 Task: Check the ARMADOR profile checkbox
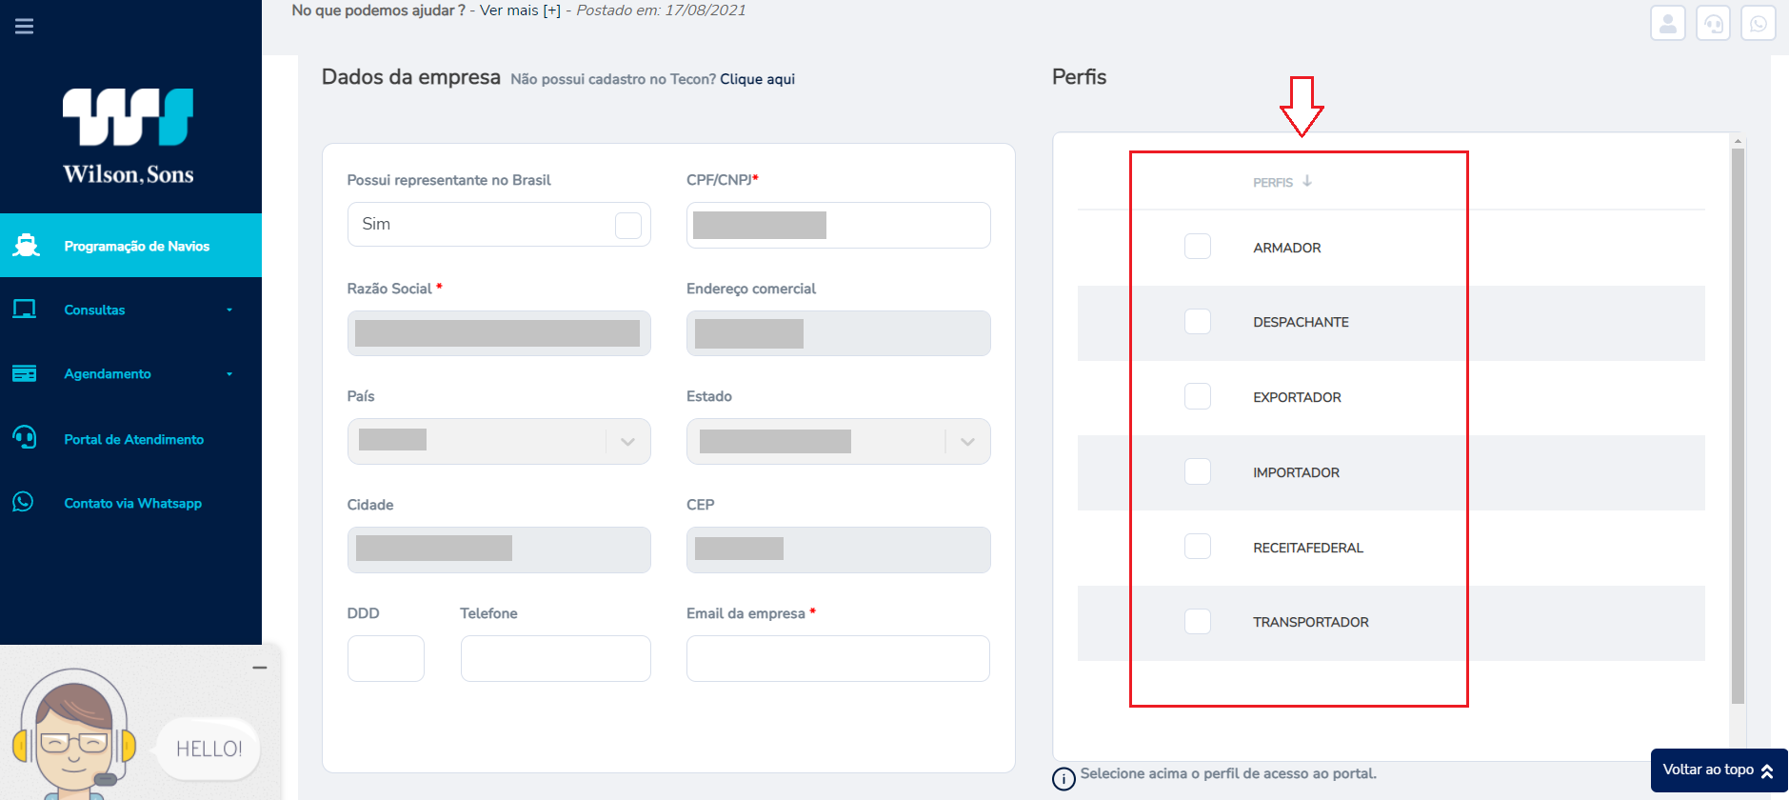(x=1198, y=247)
